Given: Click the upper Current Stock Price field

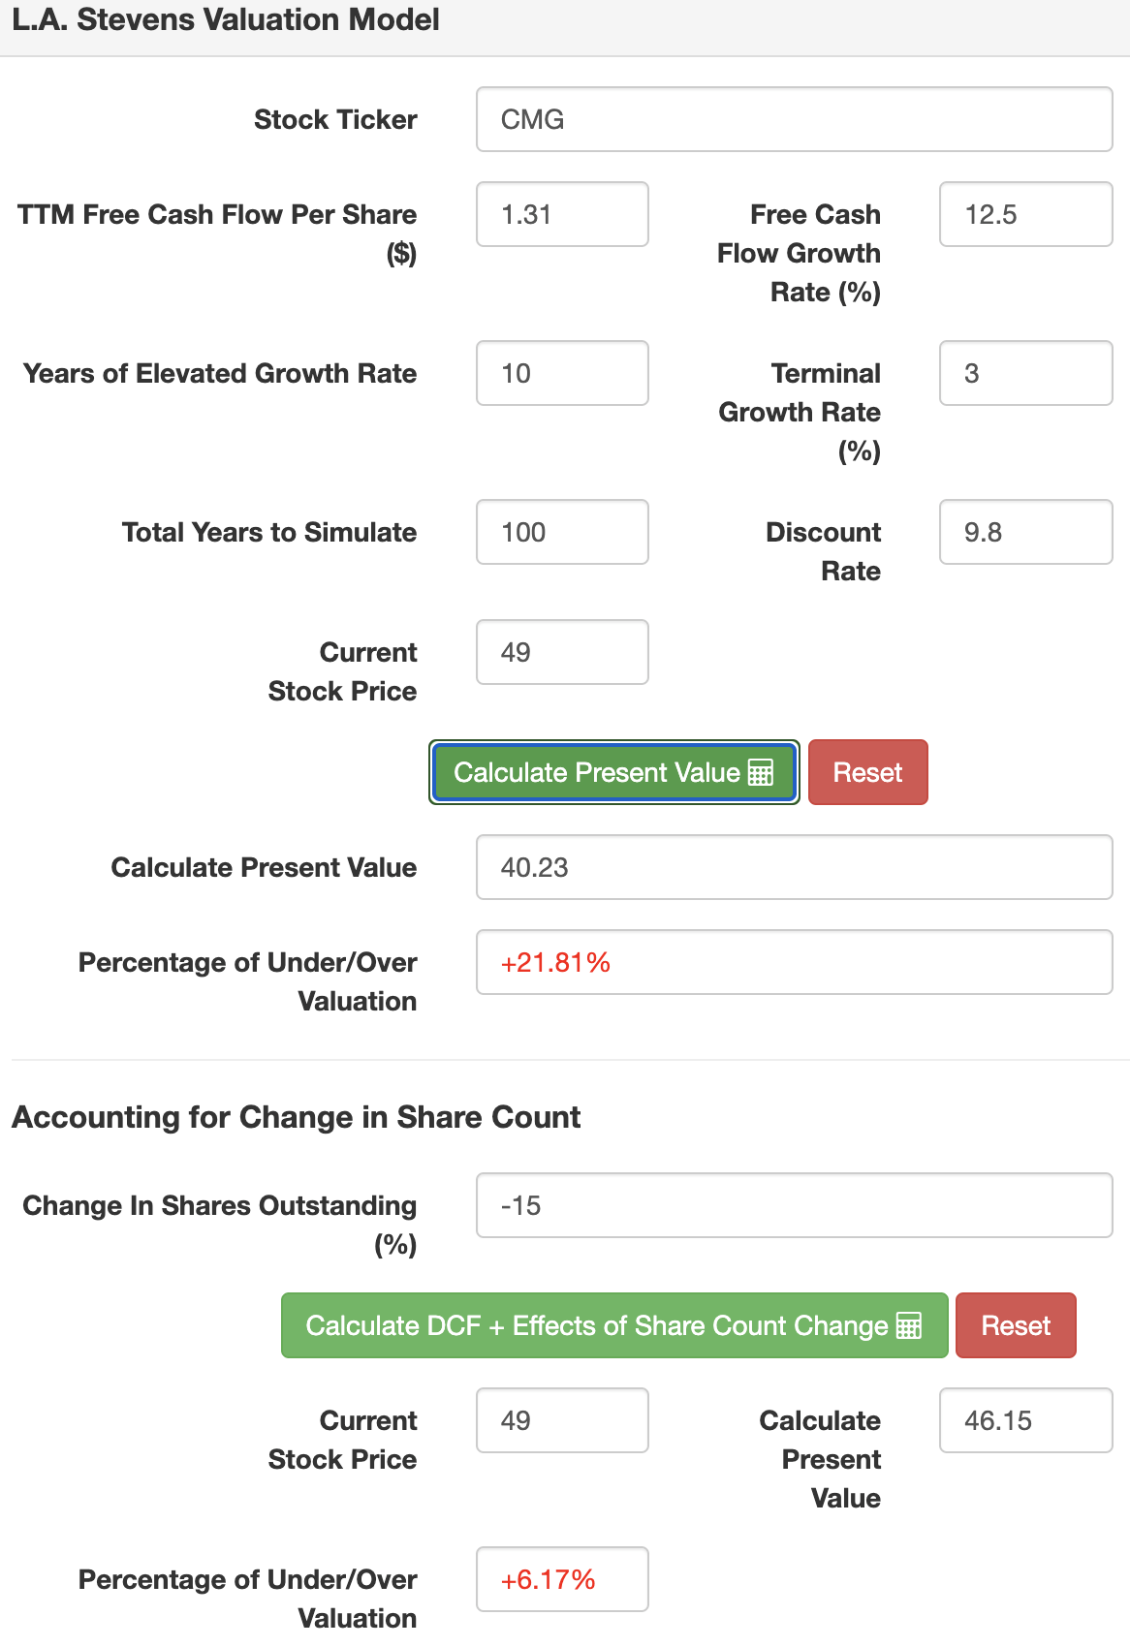Looking at the screenshot, I should point(562,651).
